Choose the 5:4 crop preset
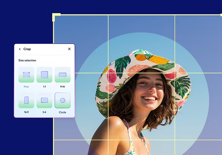 (44, 100)
